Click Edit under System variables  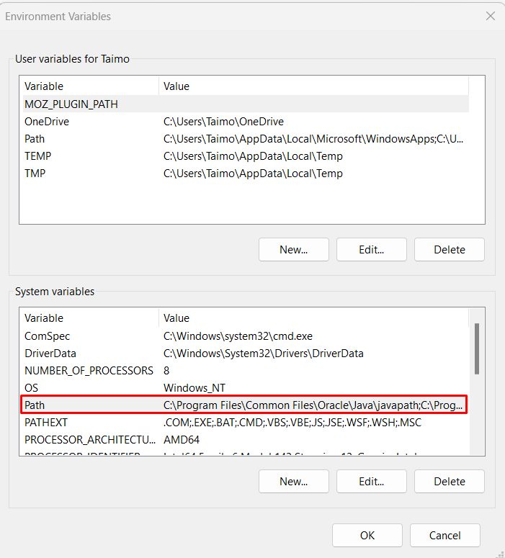pos(372,481)
